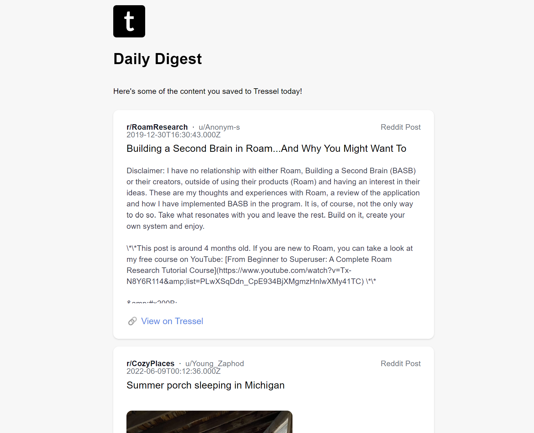The width and height of the screenshot is (534, 433).
Task: Open the r/CozyPlaces subreddit name
Action: 150,363
